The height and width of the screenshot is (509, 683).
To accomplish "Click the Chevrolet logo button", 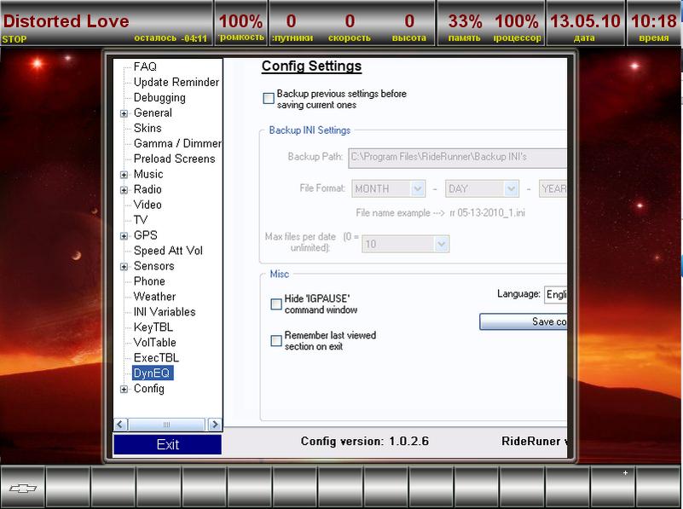I will tap(22, 488).
